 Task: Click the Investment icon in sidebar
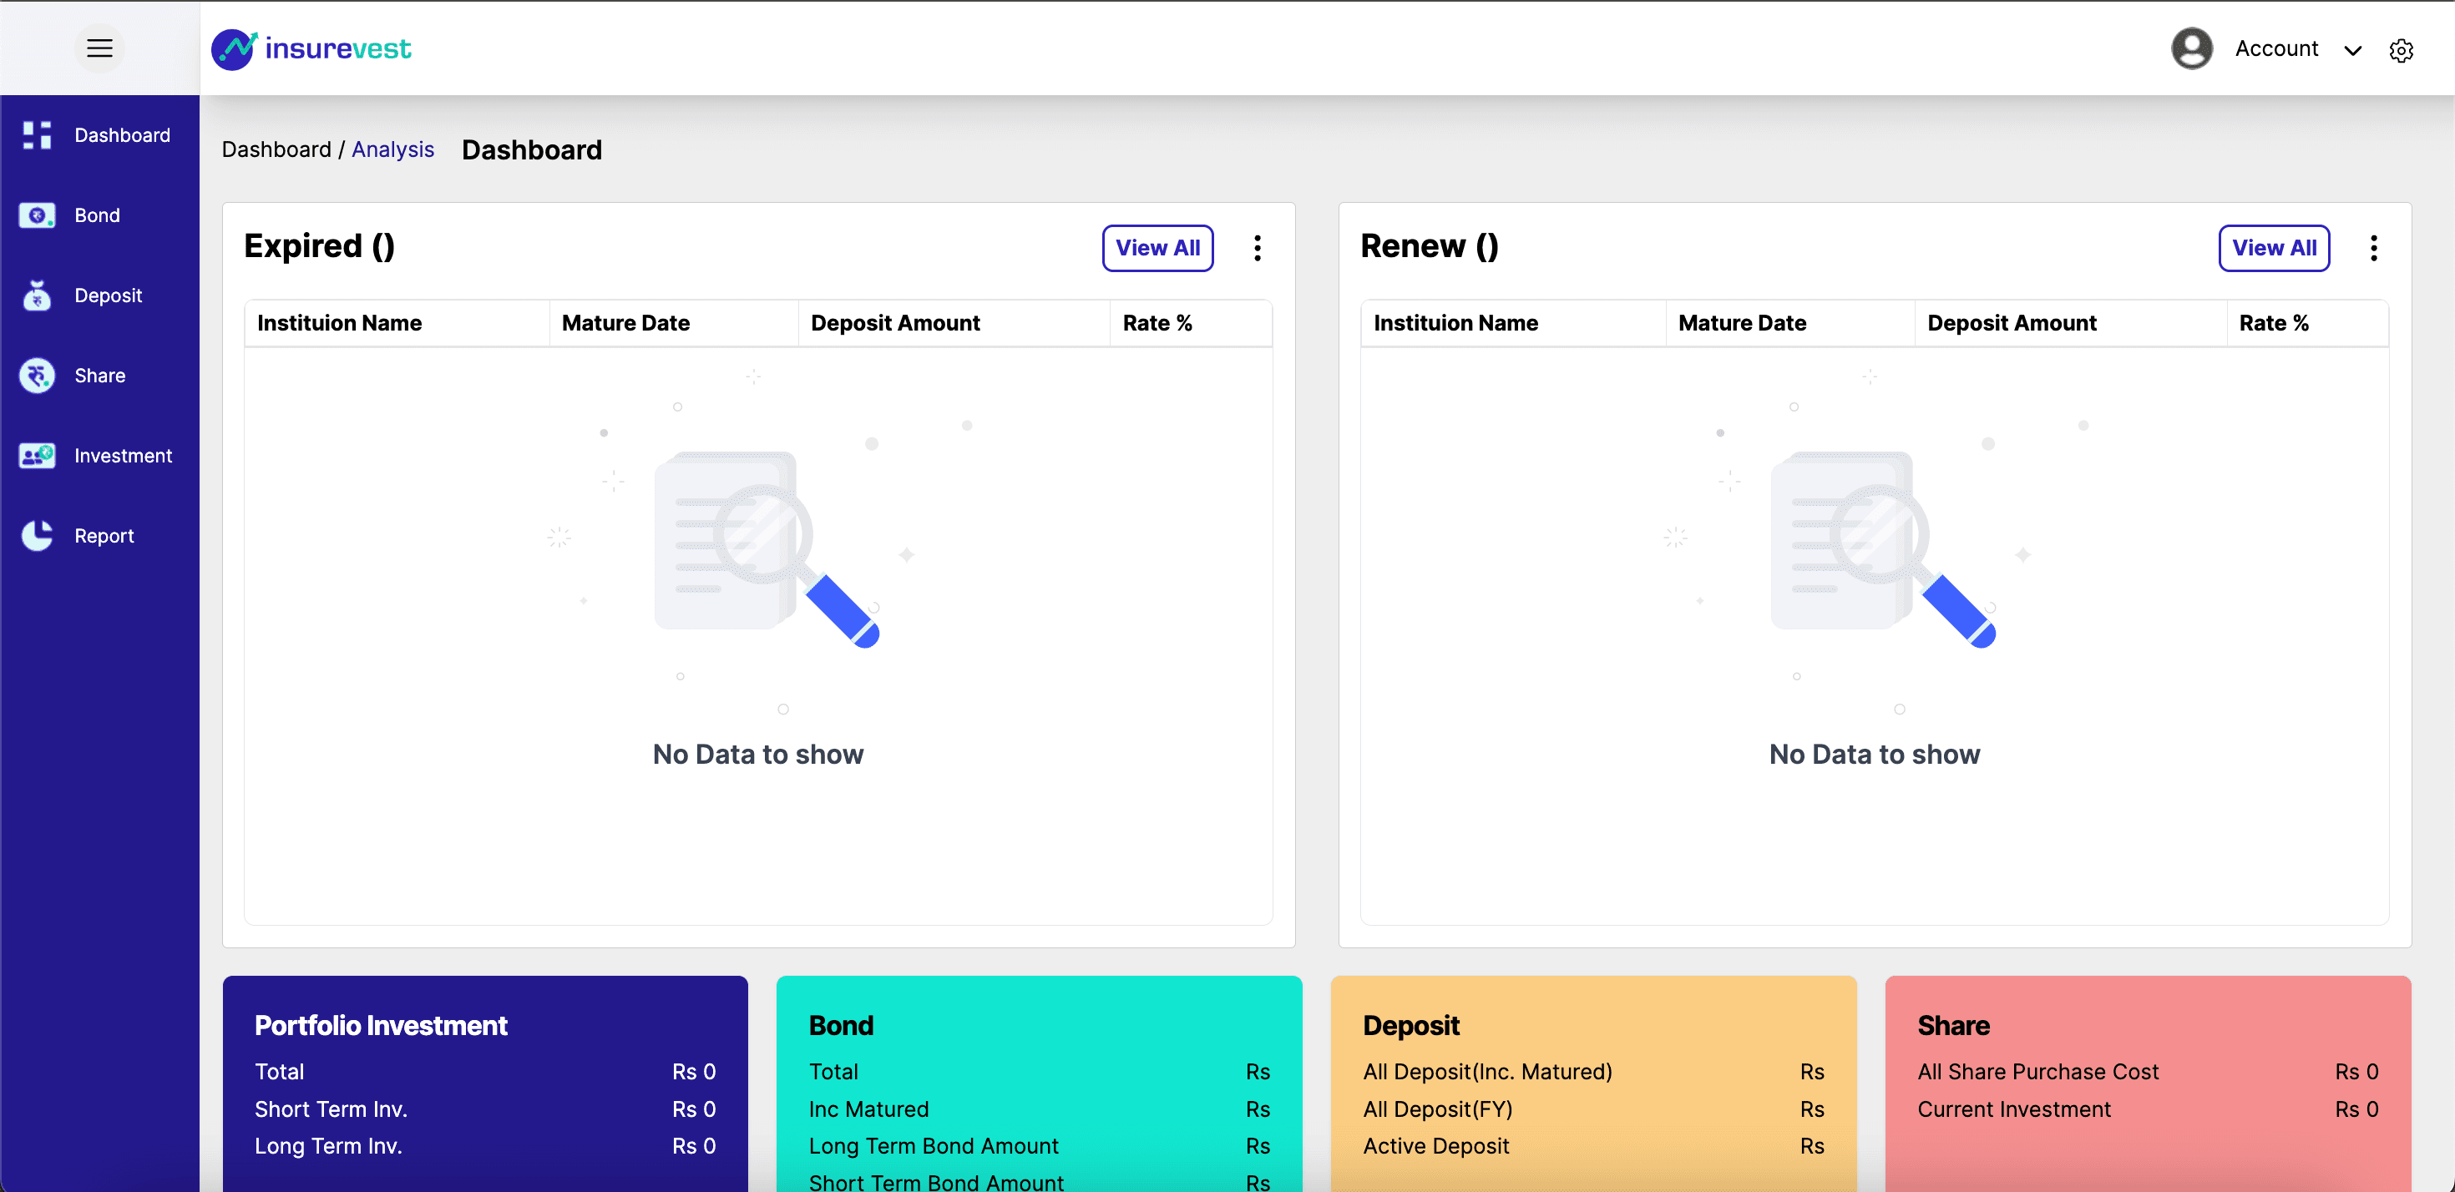(x=38, y=456)
